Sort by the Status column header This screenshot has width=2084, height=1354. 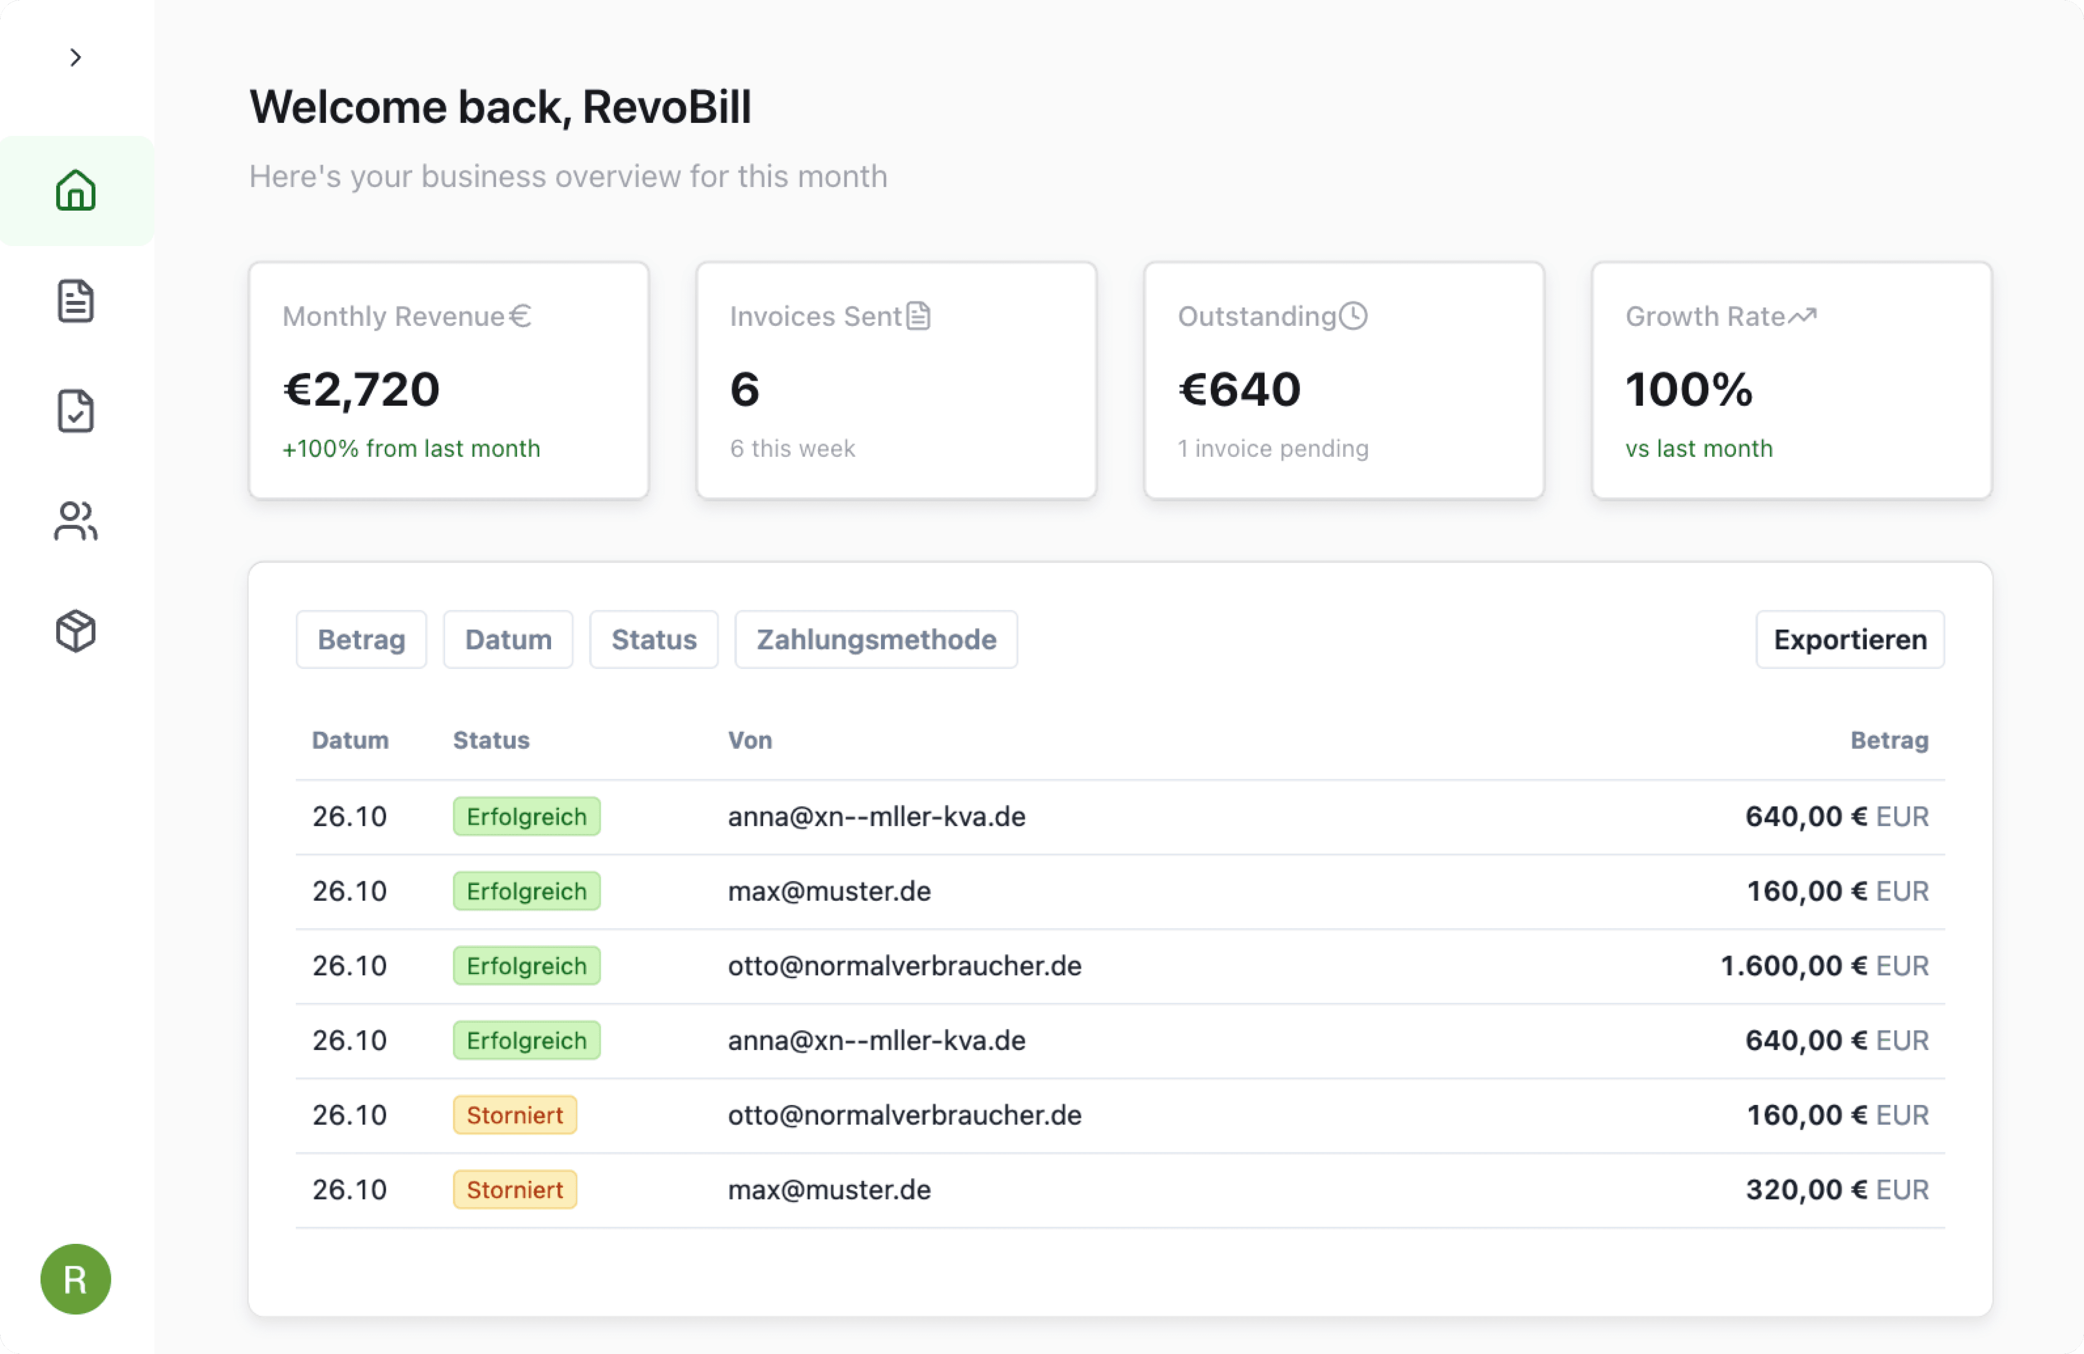pos(491,740)
